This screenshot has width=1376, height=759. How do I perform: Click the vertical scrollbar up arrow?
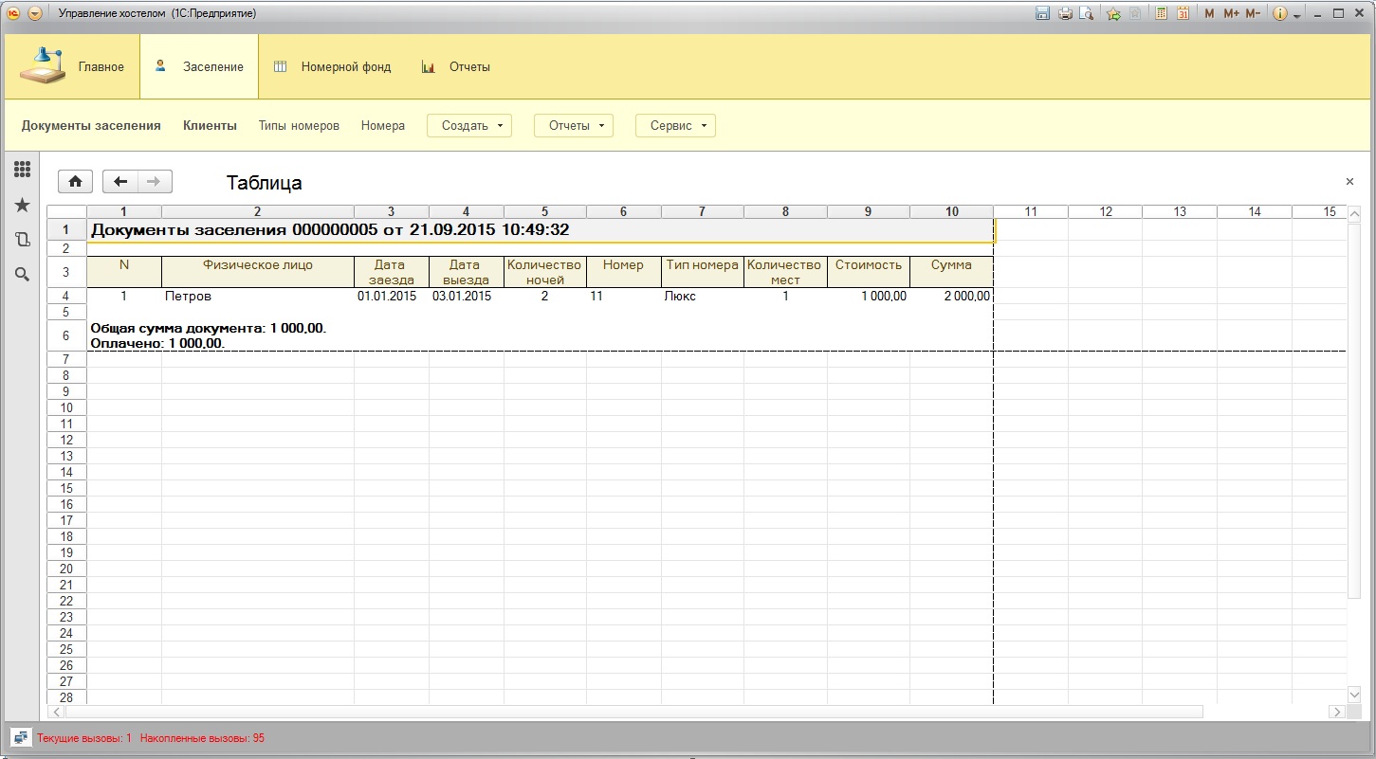pos(1354,213)
